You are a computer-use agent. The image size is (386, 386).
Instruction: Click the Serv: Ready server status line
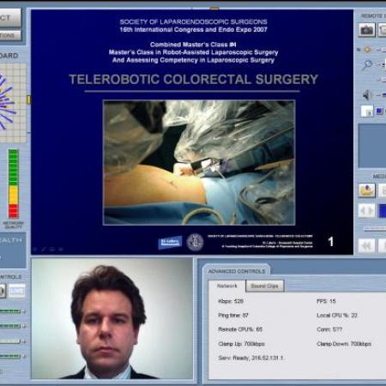pyautogui.click(x=250, y=358)
